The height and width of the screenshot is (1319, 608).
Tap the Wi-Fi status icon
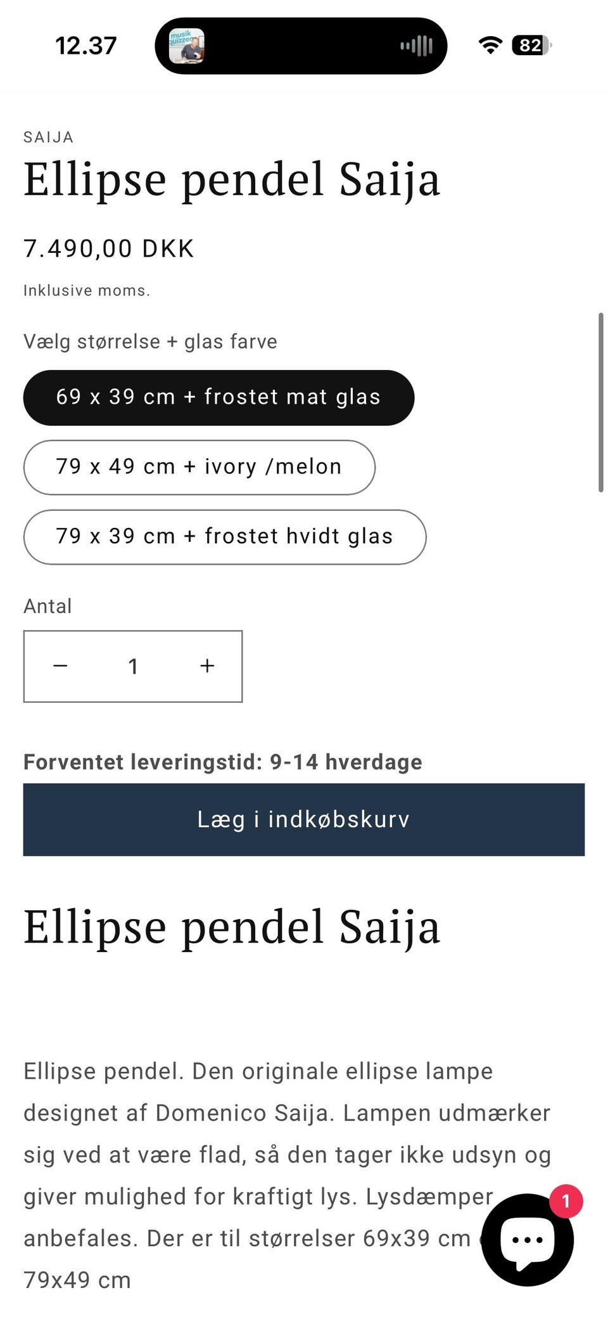[x=490, y=45]
